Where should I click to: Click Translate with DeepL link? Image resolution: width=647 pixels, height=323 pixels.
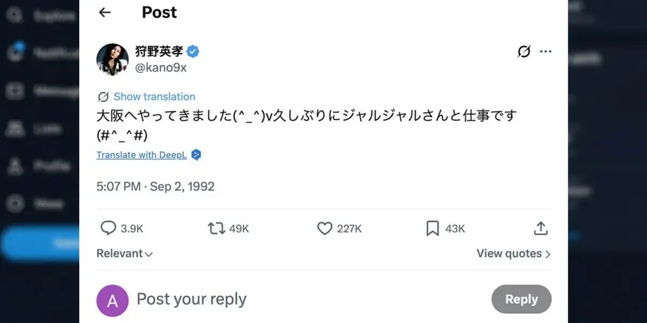[x=142, y=155]
